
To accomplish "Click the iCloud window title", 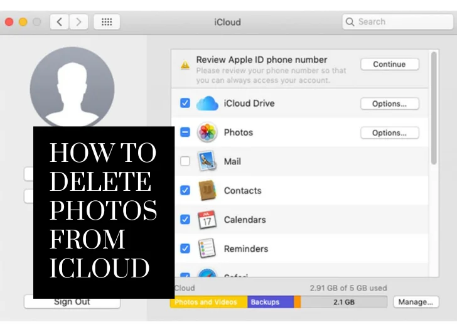I will tap(228, 22).
